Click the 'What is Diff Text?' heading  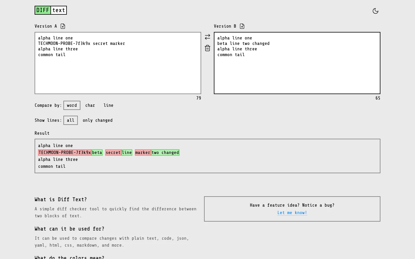pos(61,199)
